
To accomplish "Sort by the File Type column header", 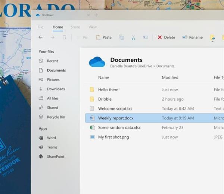I will coord(219,78).
